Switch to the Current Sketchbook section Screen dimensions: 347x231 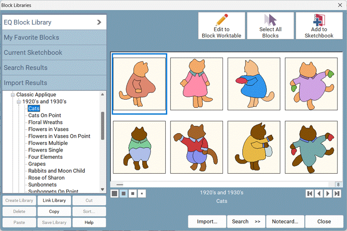53,52
